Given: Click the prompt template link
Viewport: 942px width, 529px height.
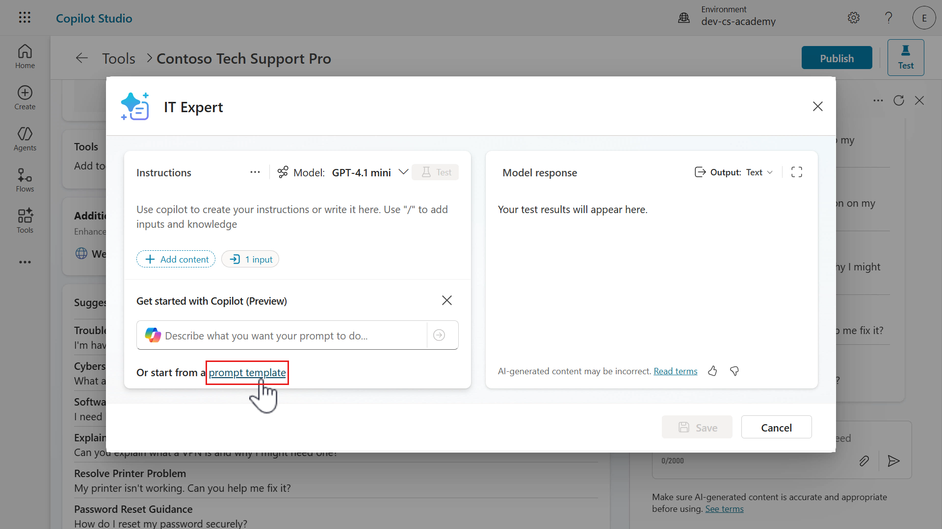Looking at the screenshot, I should click(x=247, y=373).
